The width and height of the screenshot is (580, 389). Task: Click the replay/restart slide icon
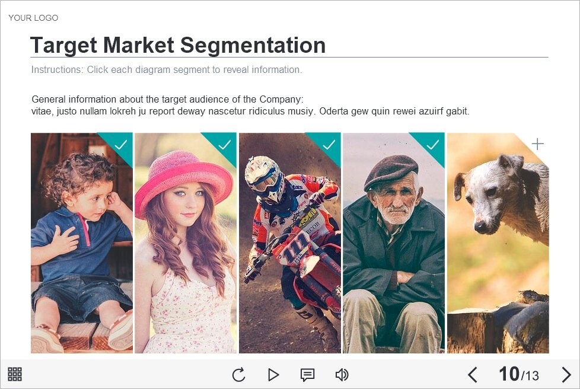click(238, 375)
